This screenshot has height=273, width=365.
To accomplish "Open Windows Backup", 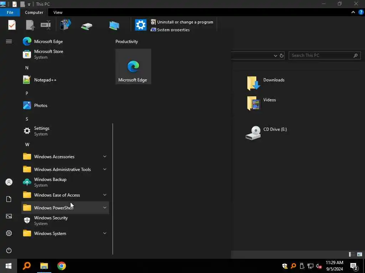I will tap(65, 182).
